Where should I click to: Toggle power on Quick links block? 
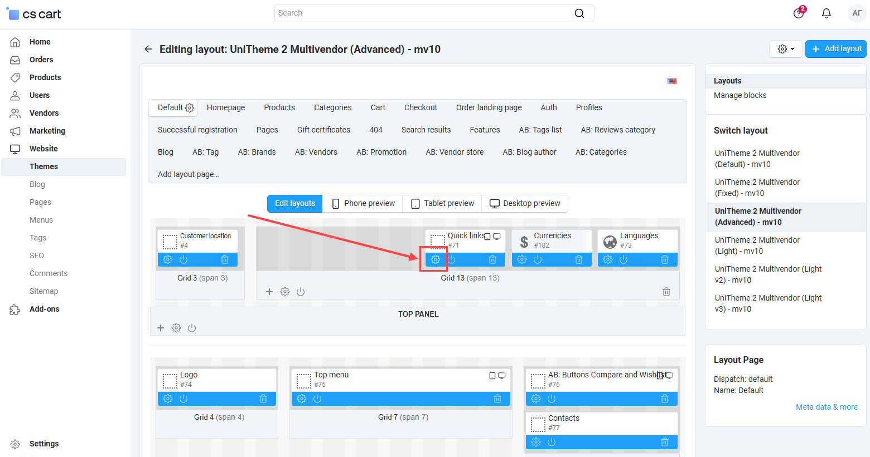click(x=451, y=259)
